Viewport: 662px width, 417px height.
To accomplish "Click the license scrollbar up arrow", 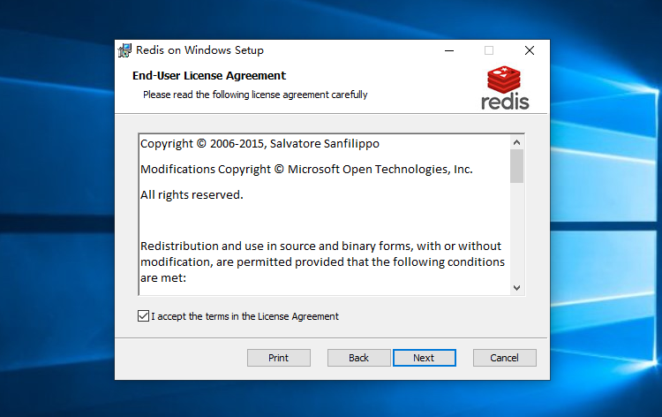I will tap(516, 142).
